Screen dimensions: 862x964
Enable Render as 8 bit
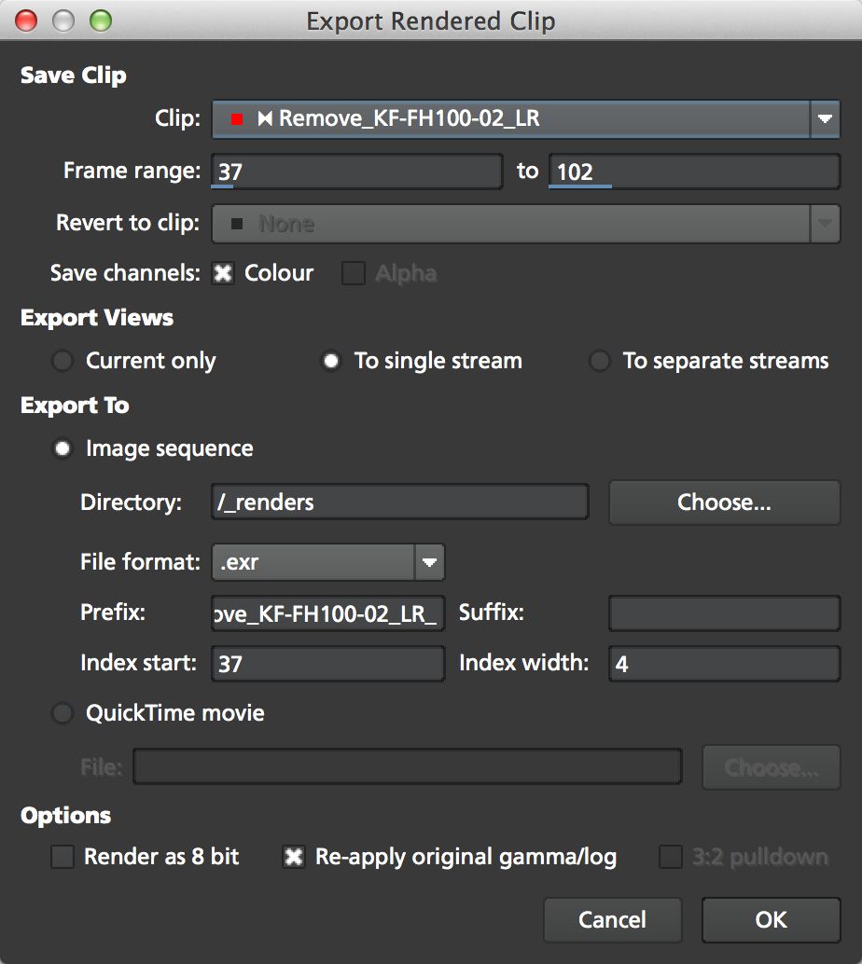pyautogui.click(x=63, y=857)
